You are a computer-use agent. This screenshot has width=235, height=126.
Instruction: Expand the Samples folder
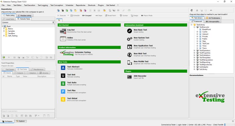click(4, 31)
